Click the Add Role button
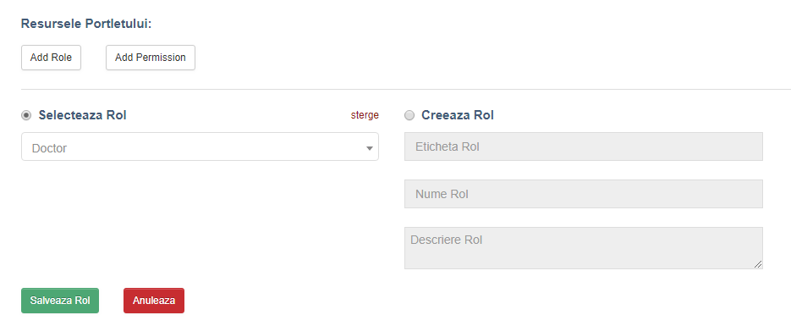 tap(51, 58)
